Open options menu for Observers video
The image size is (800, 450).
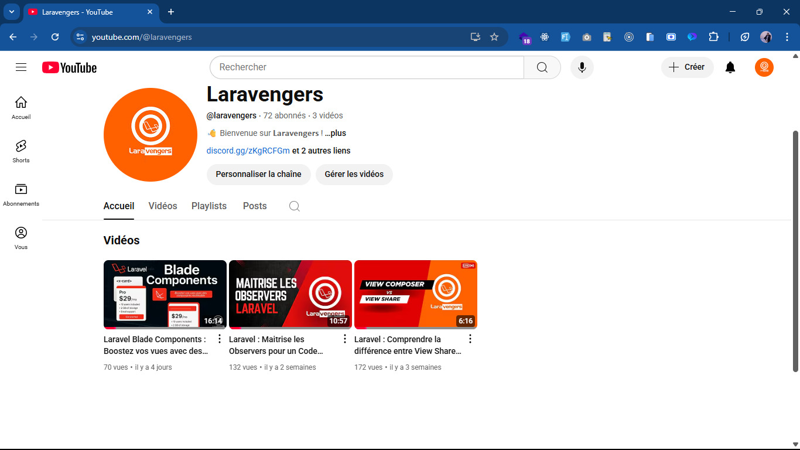tap(345, 339)
